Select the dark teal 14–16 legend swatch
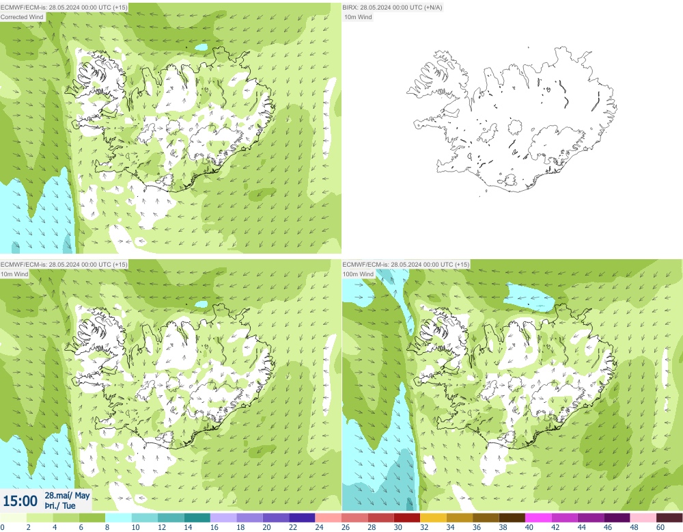 197,518
